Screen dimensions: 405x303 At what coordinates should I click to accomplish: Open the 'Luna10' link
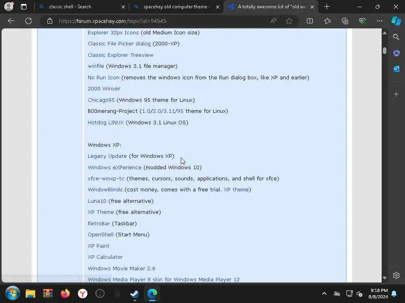point(97,201)
